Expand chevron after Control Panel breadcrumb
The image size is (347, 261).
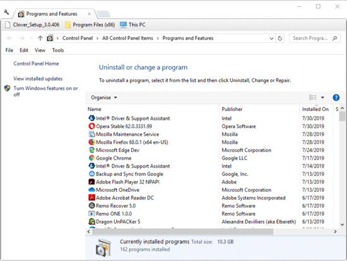click(97, 38)
